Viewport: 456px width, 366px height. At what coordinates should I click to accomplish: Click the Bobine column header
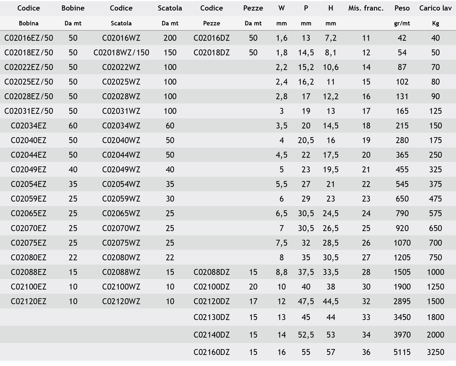[73, 8]
